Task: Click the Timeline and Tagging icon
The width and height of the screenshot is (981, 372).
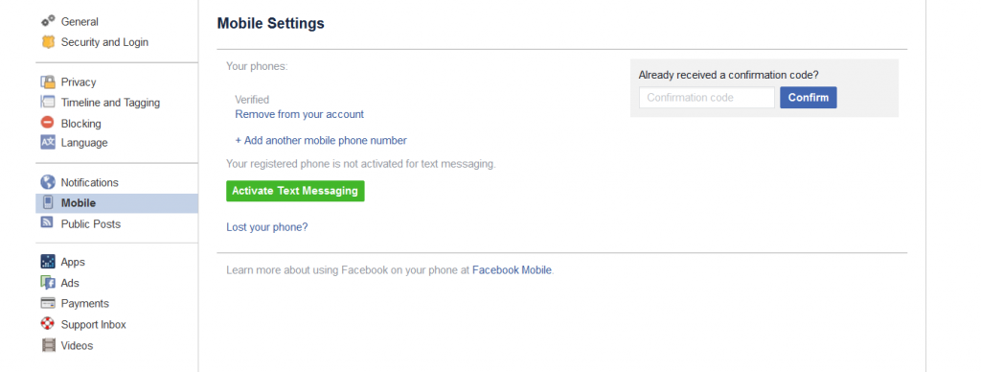Action: [x=48, y=102]
